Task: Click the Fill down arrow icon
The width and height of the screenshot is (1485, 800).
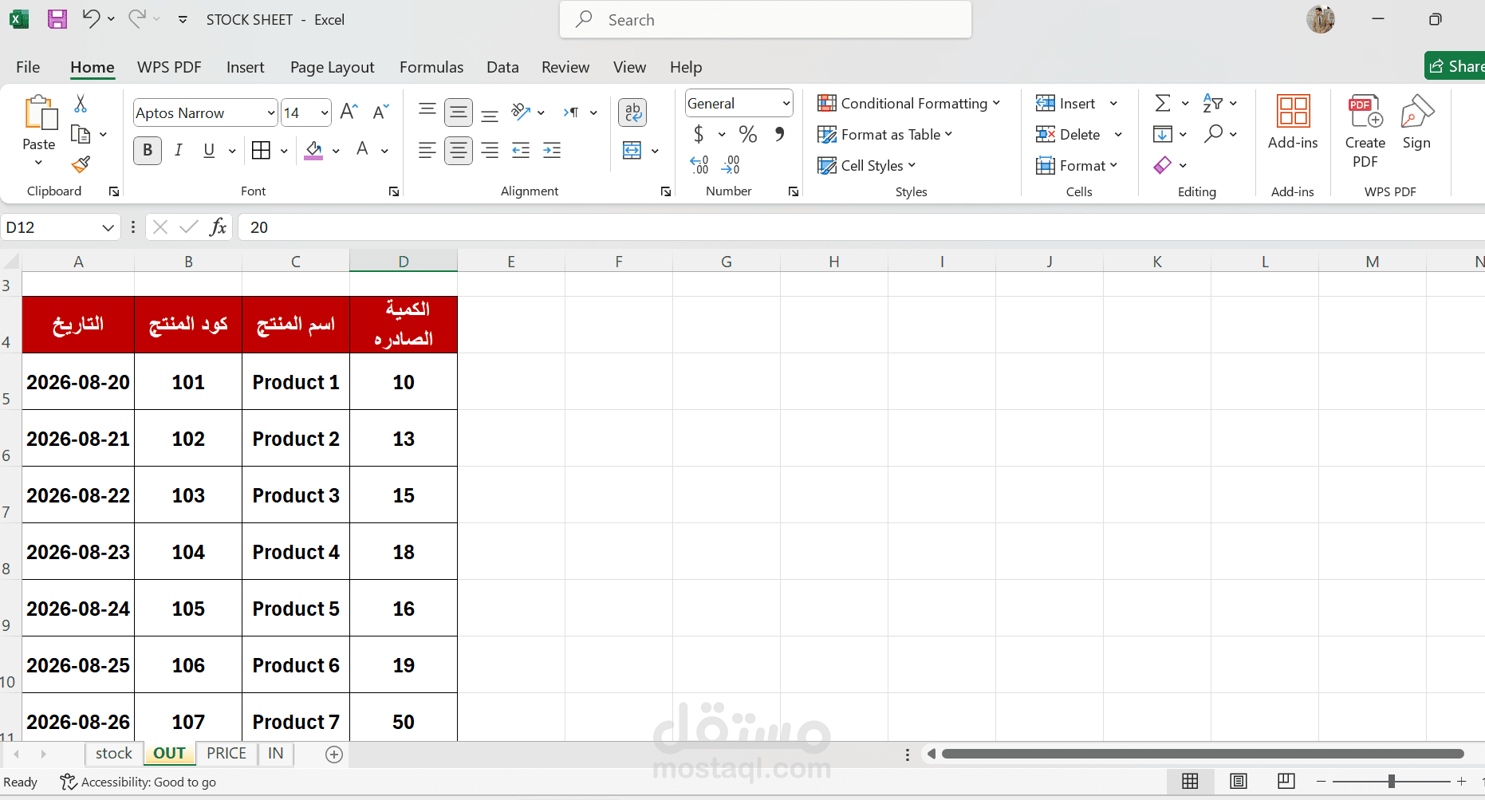Action: click(x=1163, y=134)
